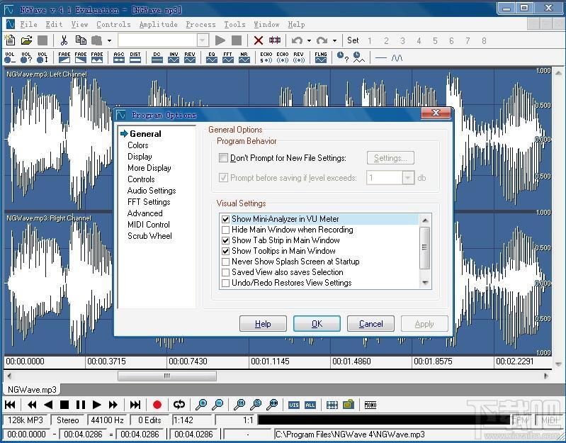
Task: Click the NR noise reduction icon
Action: pos(244,57)
